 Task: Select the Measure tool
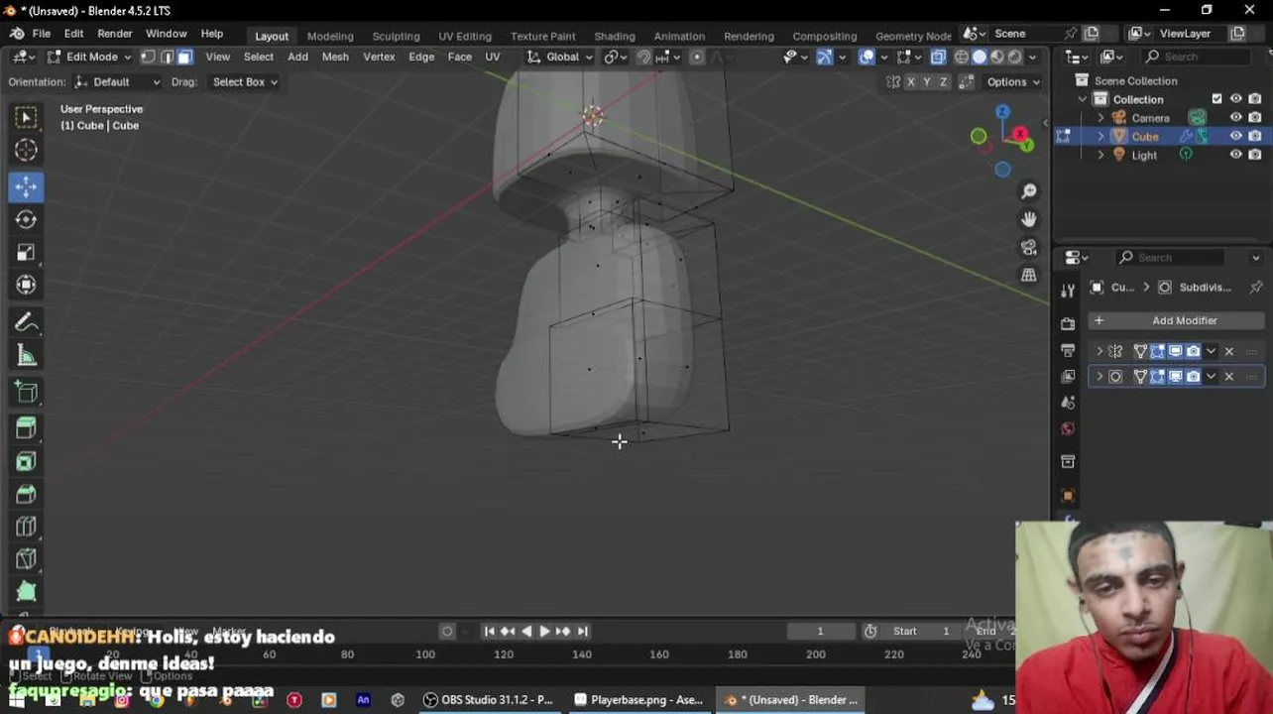[x=26, y=356]
